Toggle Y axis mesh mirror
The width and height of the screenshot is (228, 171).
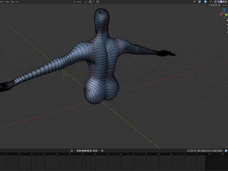(214, 5)
